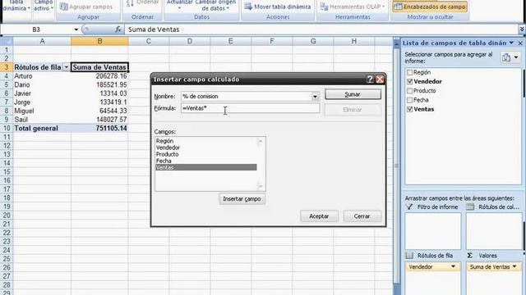This screenshot has width=526, height=295.
Task: Select column A header
Action: 42,41
